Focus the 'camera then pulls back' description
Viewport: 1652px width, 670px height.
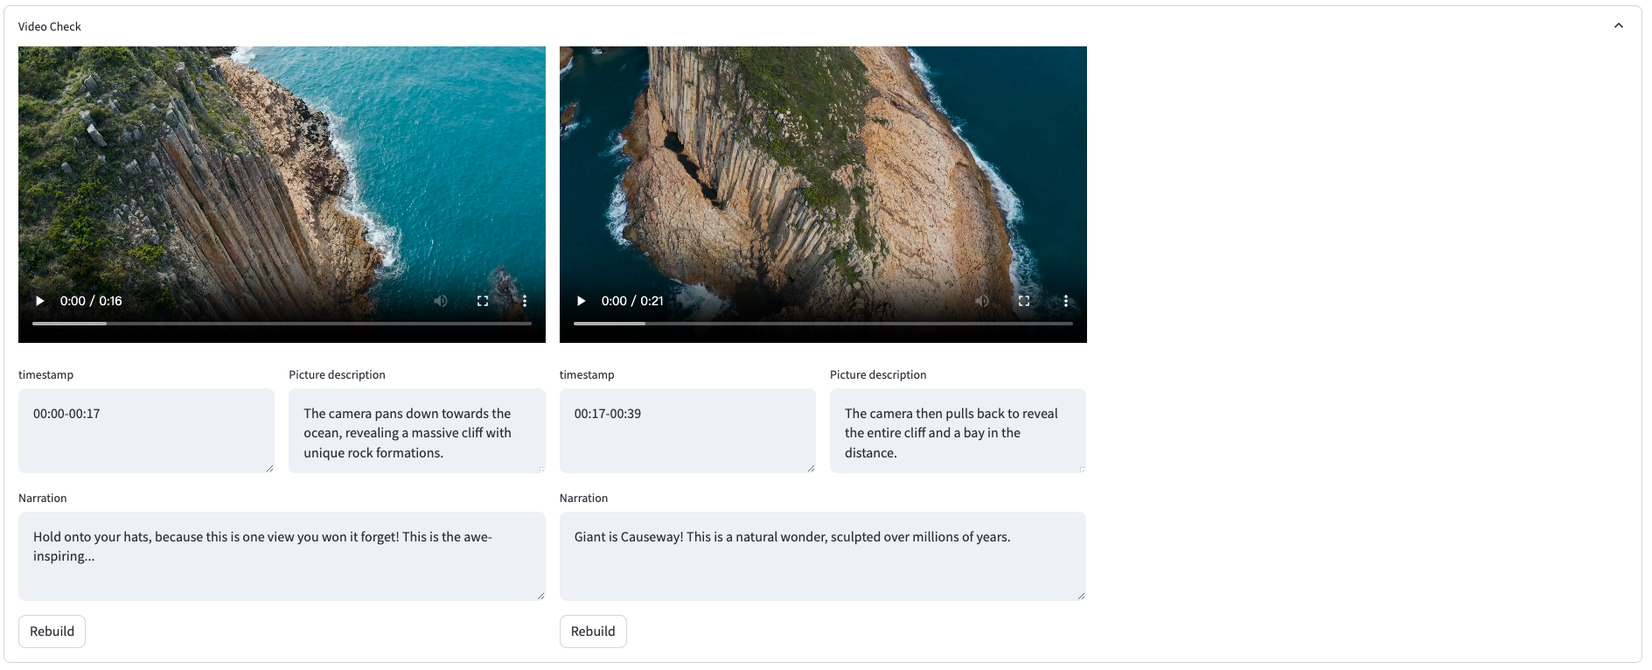[958, 432]
